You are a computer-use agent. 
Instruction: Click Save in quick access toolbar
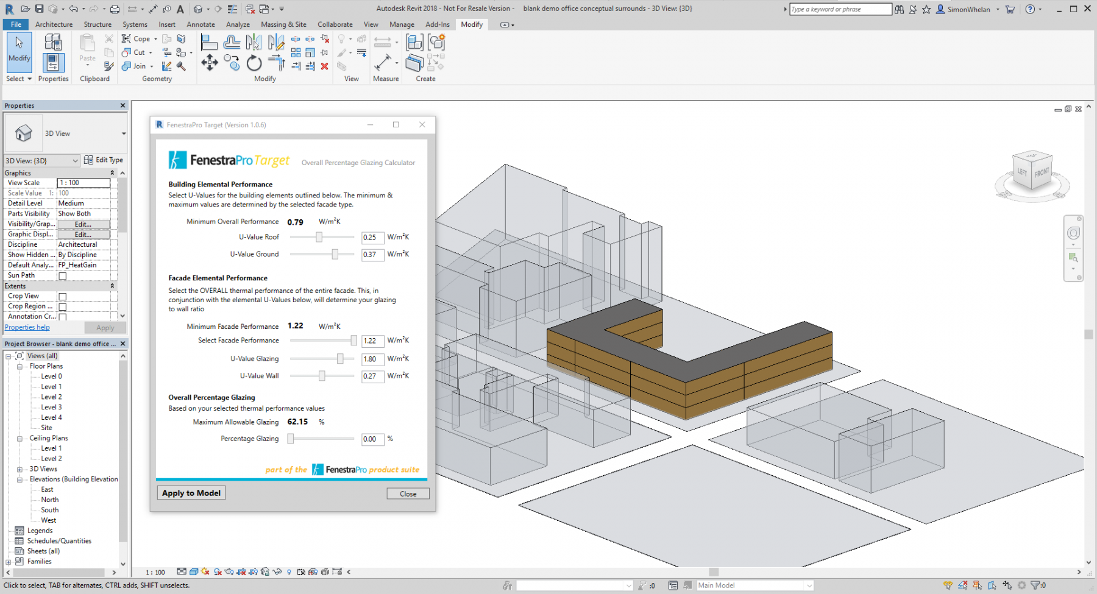coord(39,9)
